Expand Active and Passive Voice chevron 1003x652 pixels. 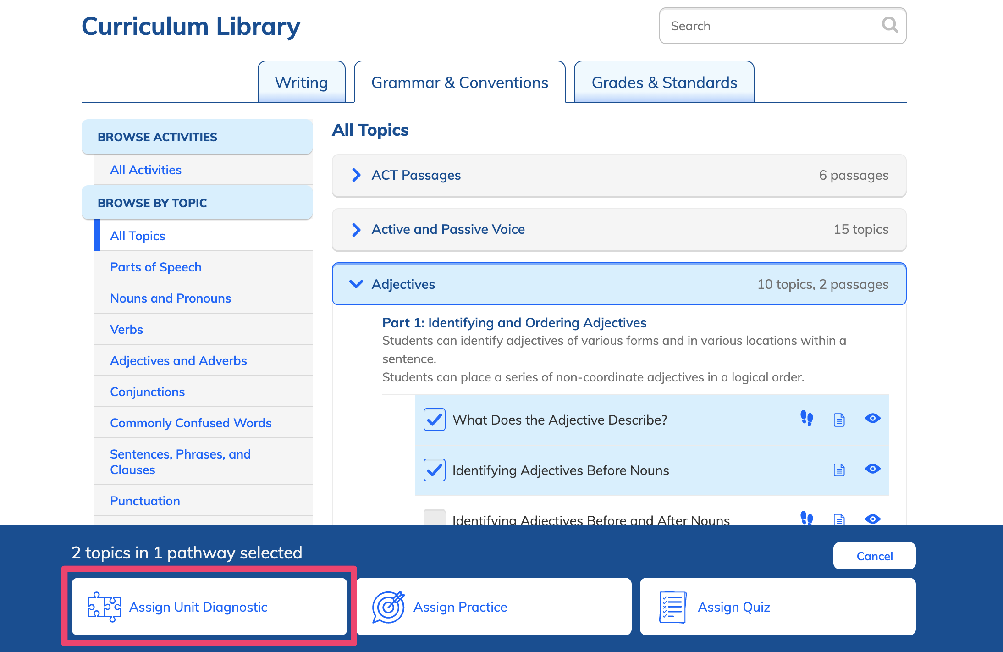point(356,229)
